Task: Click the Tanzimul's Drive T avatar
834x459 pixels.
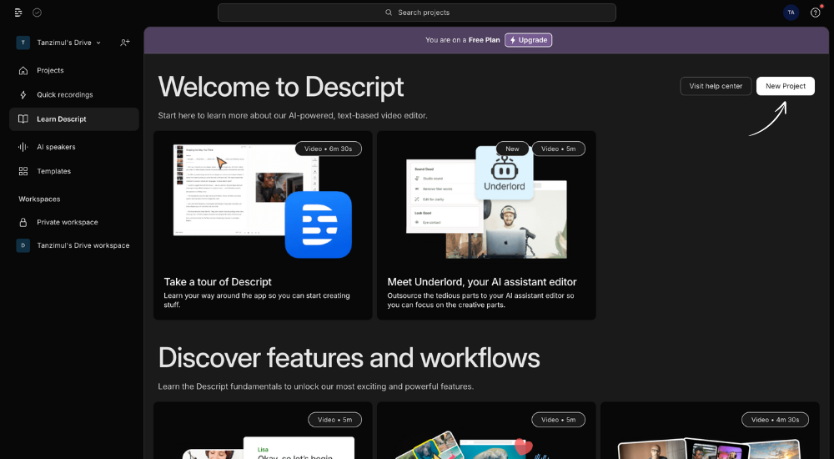Action: 23,43
